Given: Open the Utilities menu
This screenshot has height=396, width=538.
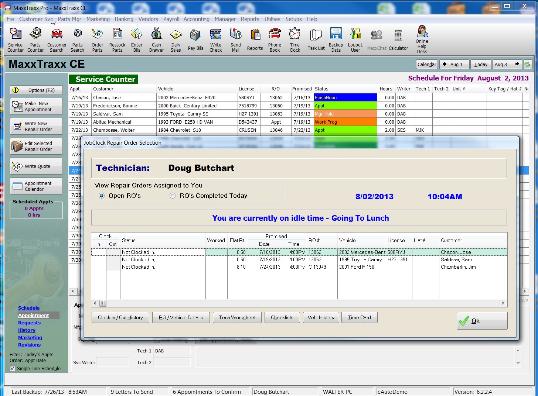Looking at the screenshot, I should [272, 19].
